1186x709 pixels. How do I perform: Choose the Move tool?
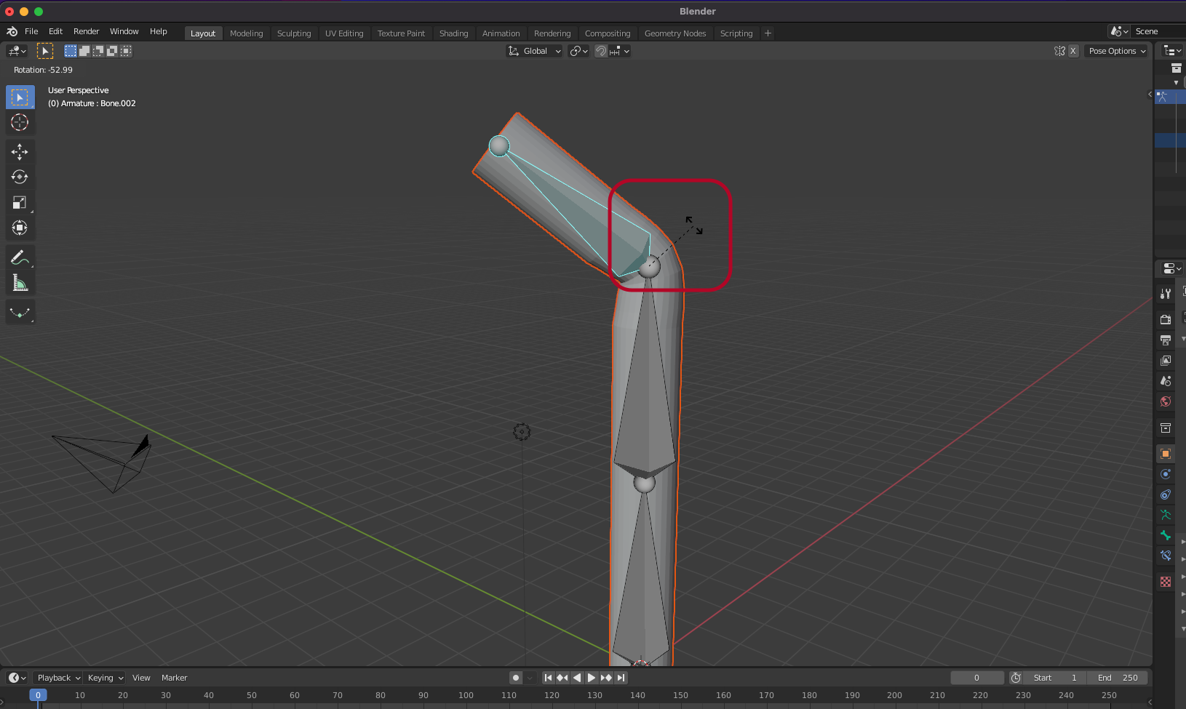click(x=20, y=151)
